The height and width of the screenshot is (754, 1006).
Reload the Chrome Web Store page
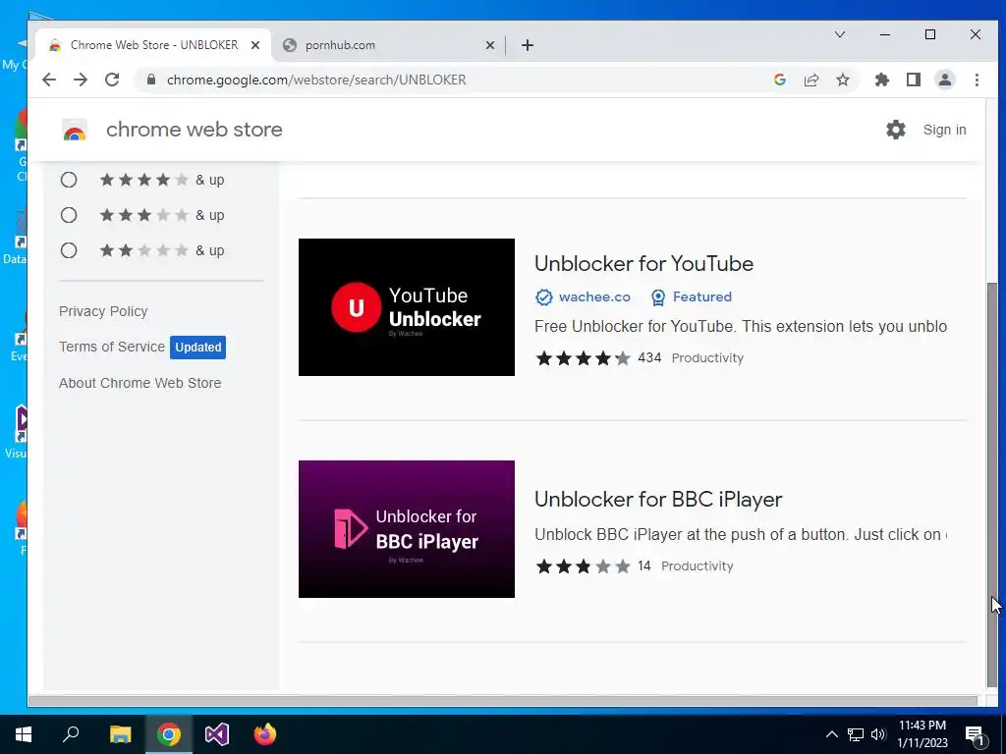[112, 80]
